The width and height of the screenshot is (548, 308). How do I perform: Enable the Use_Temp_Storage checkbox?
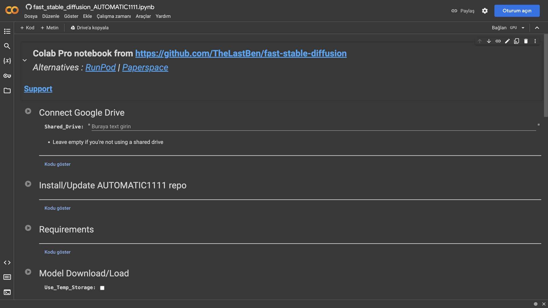tap(102, 288)
